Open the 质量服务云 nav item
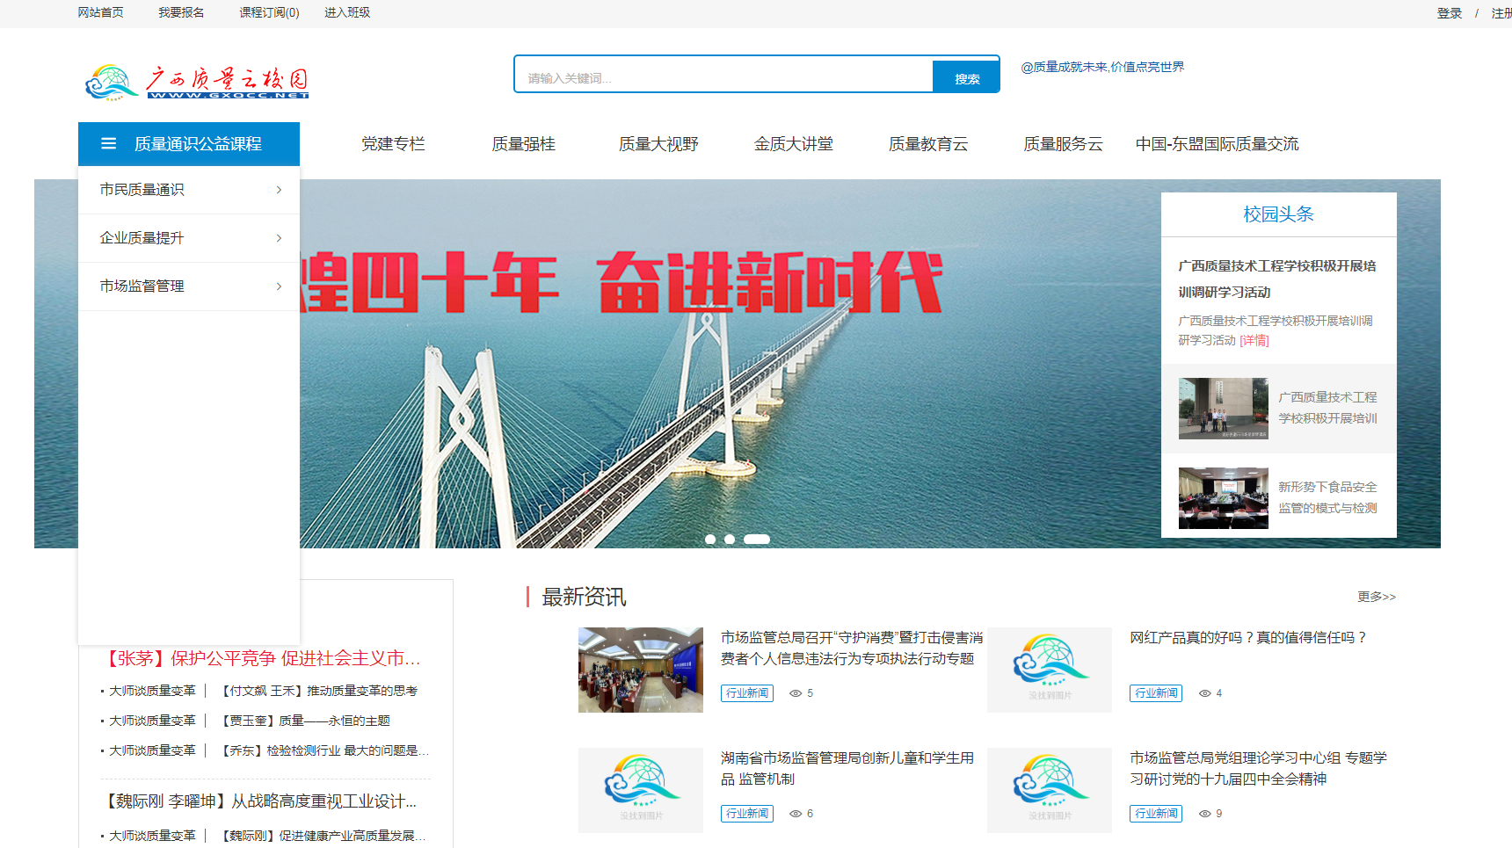The image size is (1512, 848). pyautogui.click(x=1063, y=144)
